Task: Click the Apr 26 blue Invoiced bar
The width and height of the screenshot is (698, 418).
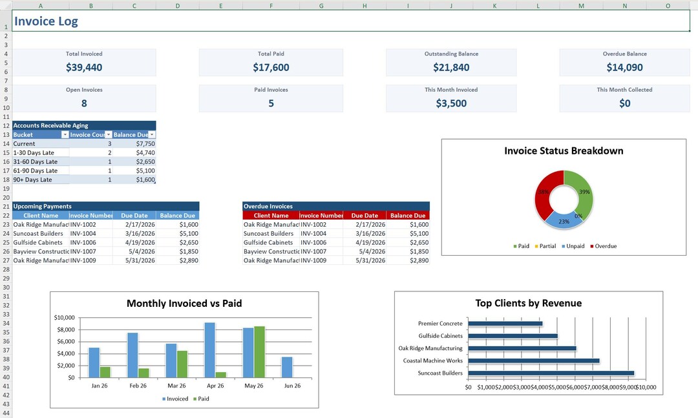Action: click(x=209, y=350)
